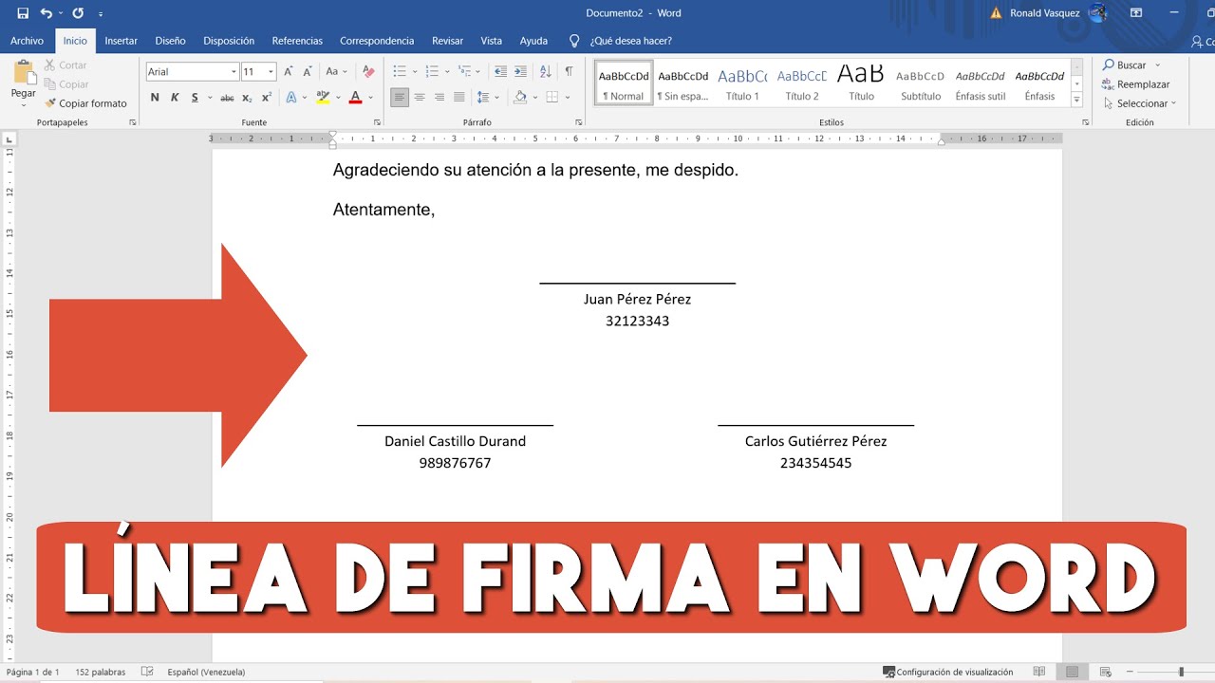The width and height of the screenshot is (1215, 683).
Task: Toggle italic (K) formatting
Action: point(175,98)
